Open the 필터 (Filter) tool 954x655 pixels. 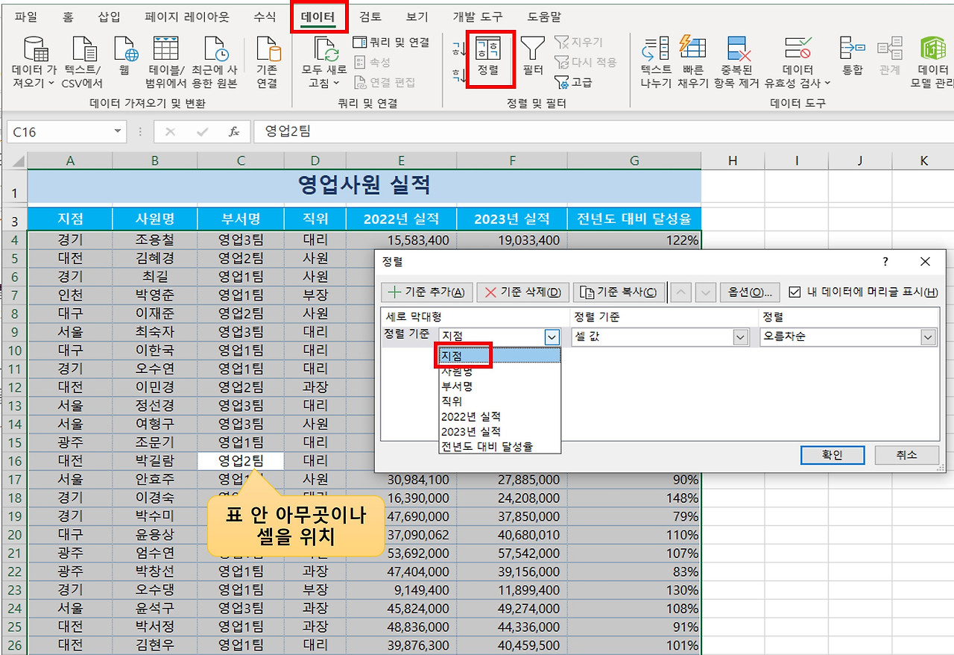532,58
